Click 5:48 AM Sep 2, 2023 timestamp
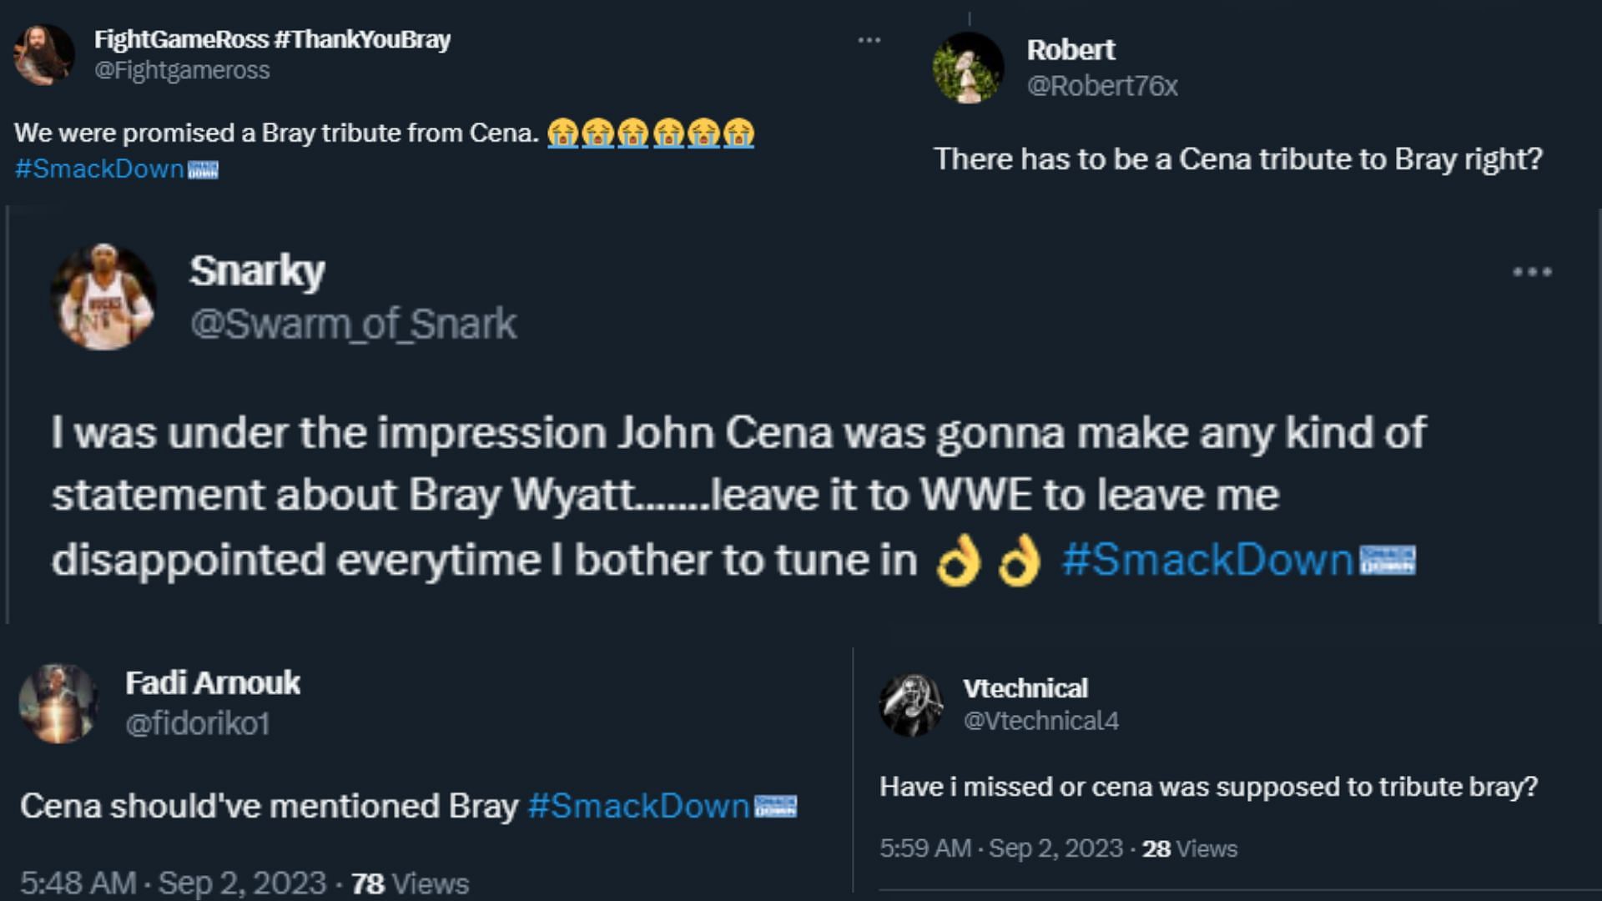The image size is (1602, 901). [173, 883]
